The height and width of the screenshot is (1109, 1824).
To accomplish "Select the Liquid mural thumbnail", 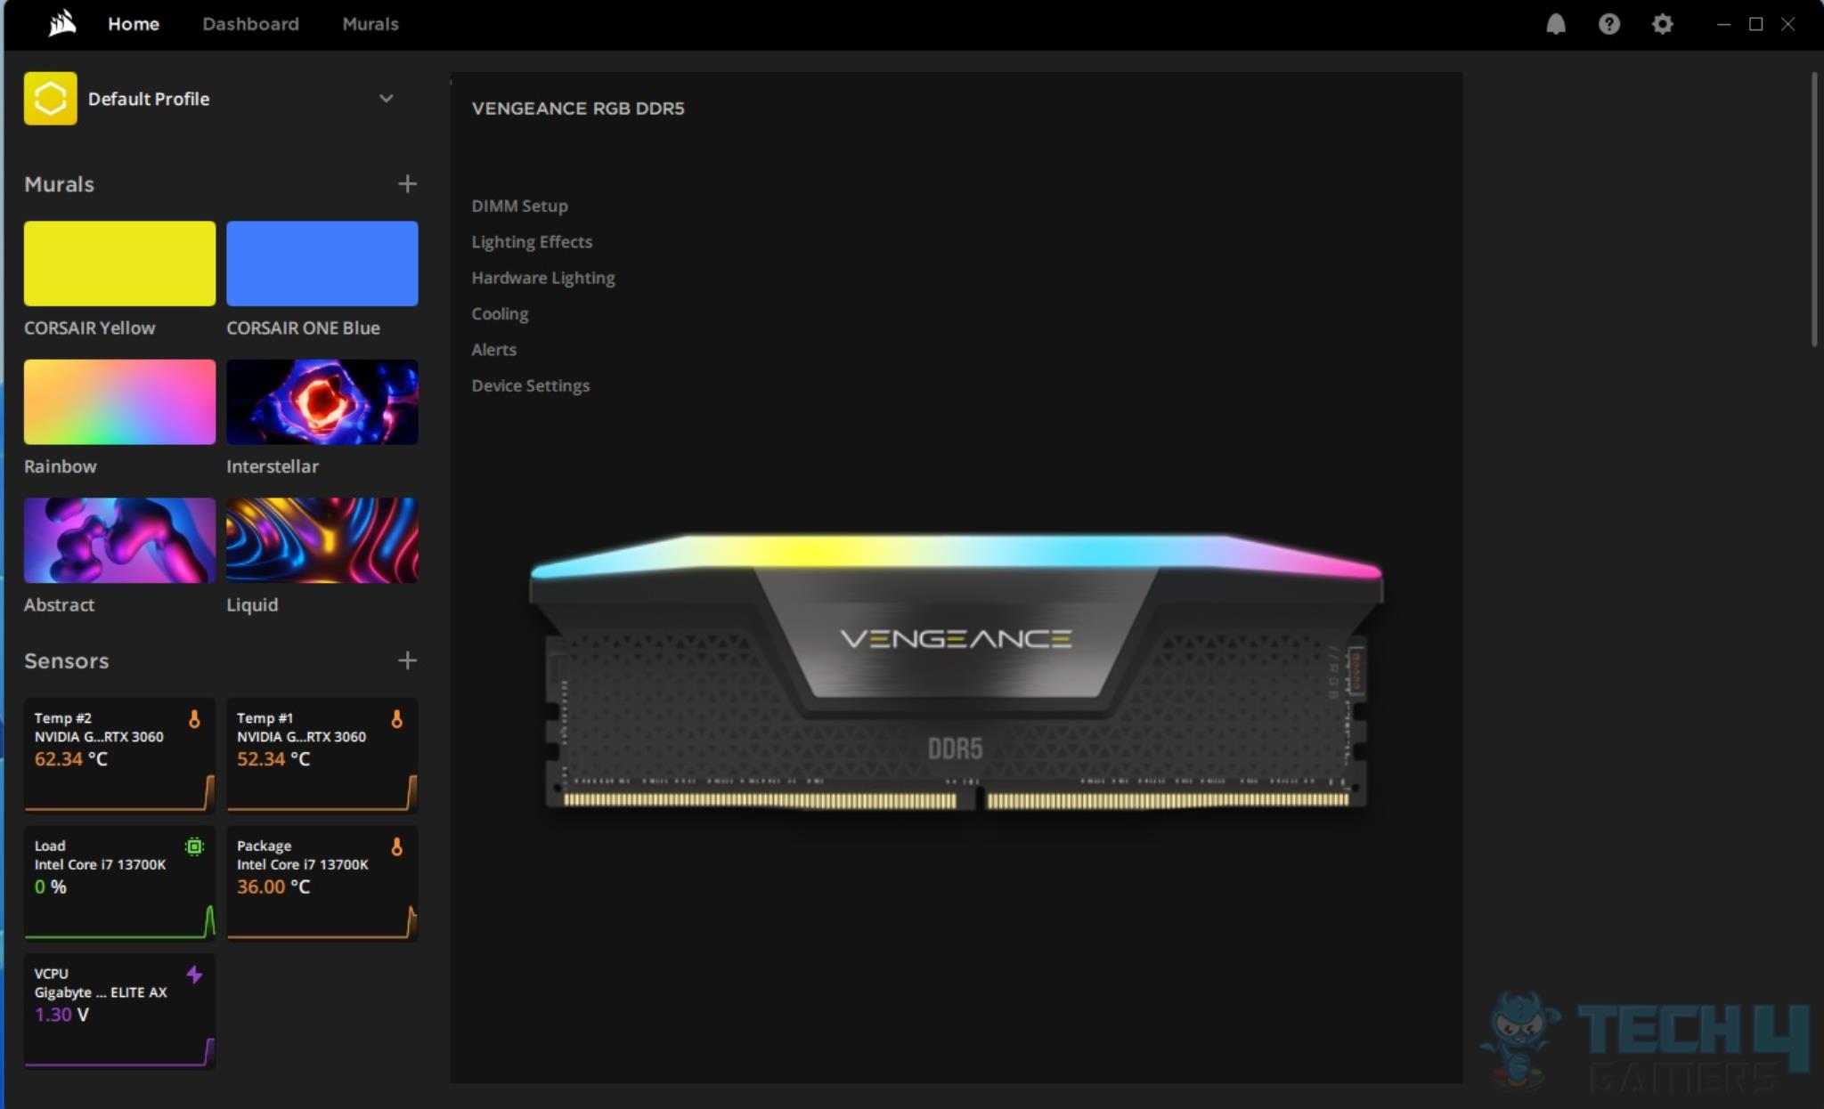I will click(322, 540).
